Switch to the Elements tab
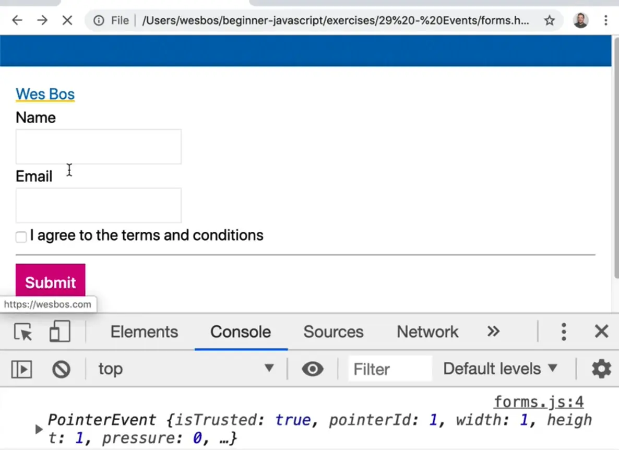 point(144,332)
